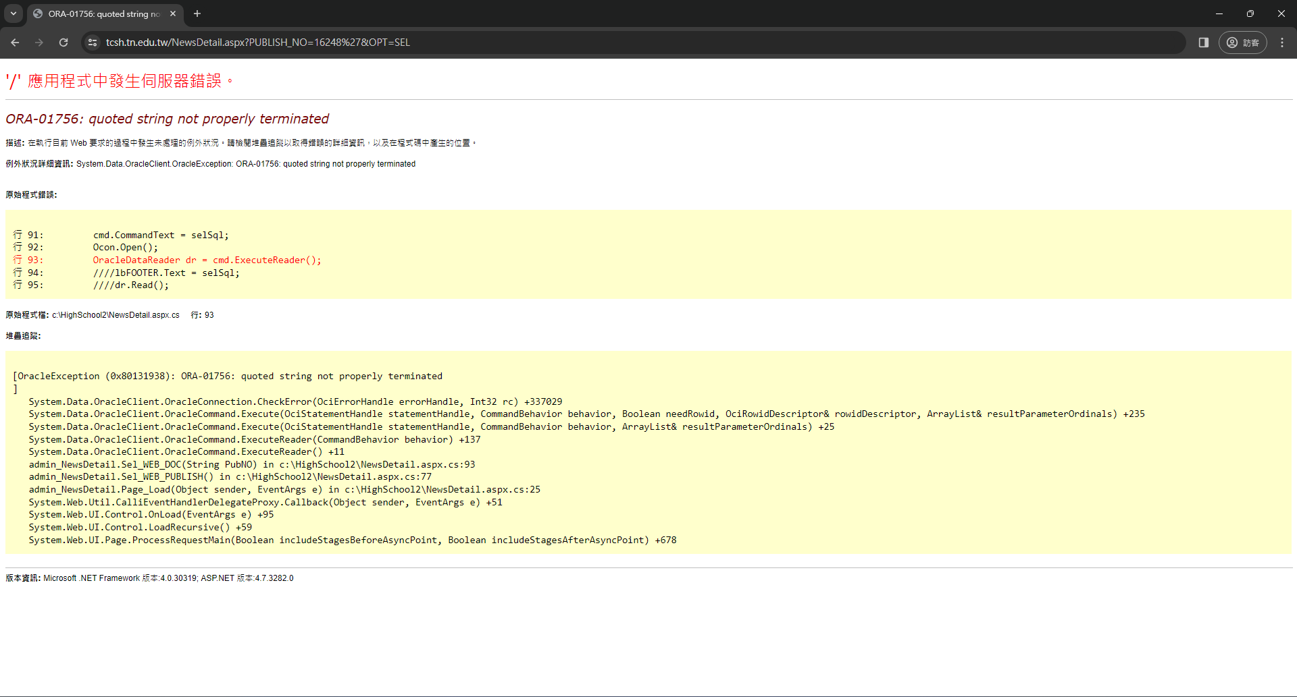Click the red server error title
Screen dimensions: 1297x697
[x=120, y=81]
